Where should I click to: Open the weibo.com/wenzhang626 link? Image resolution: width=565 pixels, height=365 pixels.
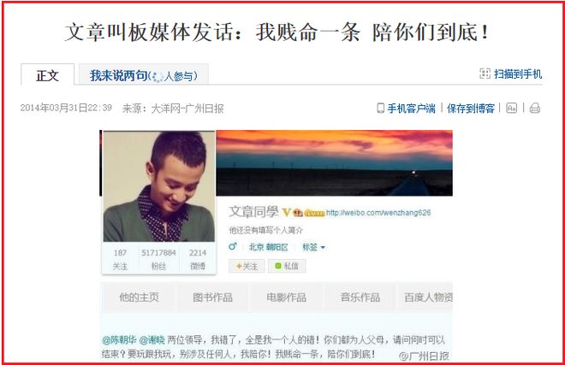378,213
